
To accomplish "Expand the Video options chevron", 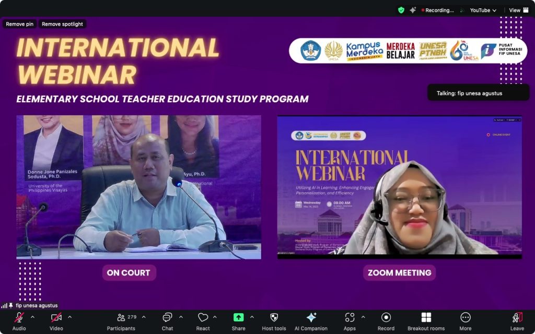I will coord(69,317).
